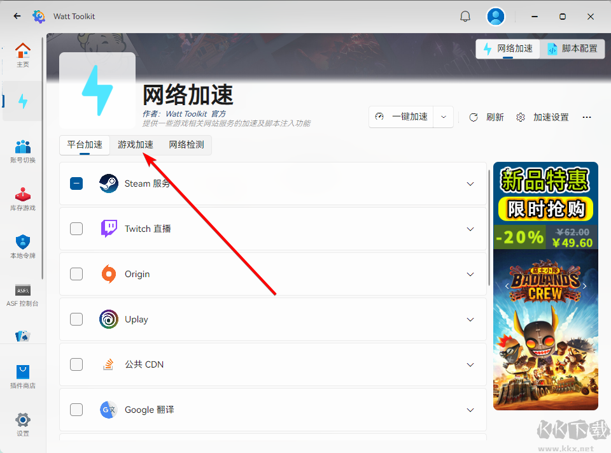Click the 公共 CDN icon

[109, 364]
